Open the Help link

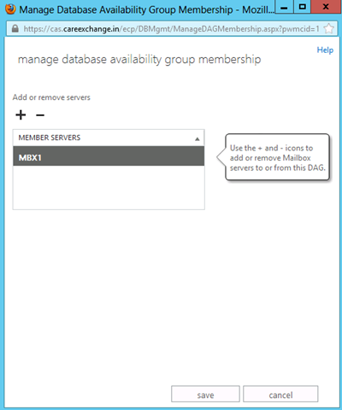325,50
